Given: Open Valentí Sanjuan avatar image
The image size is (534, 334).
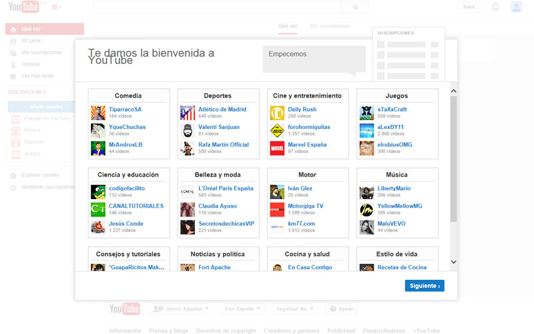Looking at the screenshot, I should point(188,130).
